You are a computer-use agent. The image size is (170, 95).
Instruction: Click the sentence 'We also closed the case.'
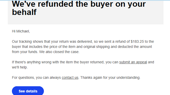pyautogui.click(x=59, y=52)
